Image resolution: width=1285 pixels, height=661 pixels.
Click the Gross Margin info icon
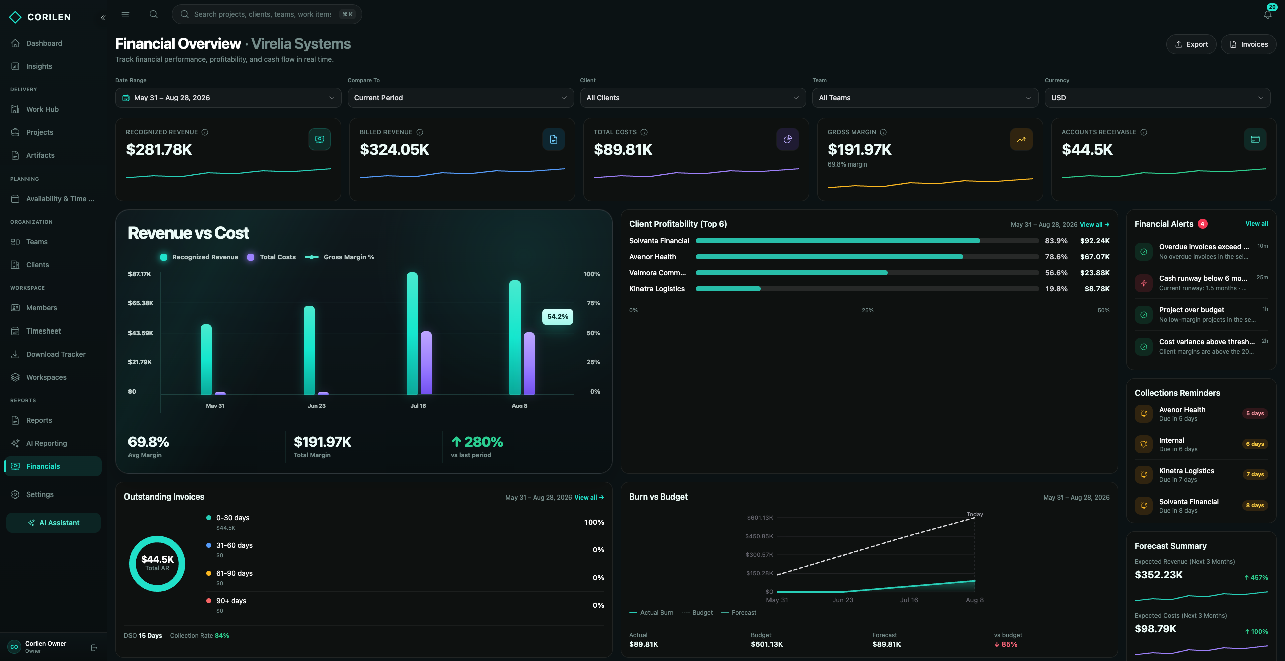point(883,132)
